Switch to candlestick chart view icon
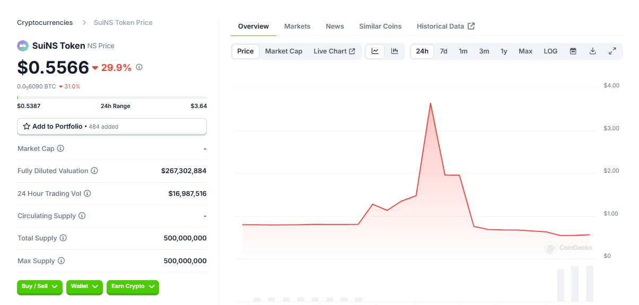 pos(395,51)
